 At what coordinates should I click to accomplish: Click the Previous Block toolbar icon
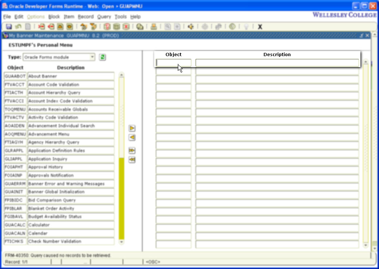[x=83, y=27]
